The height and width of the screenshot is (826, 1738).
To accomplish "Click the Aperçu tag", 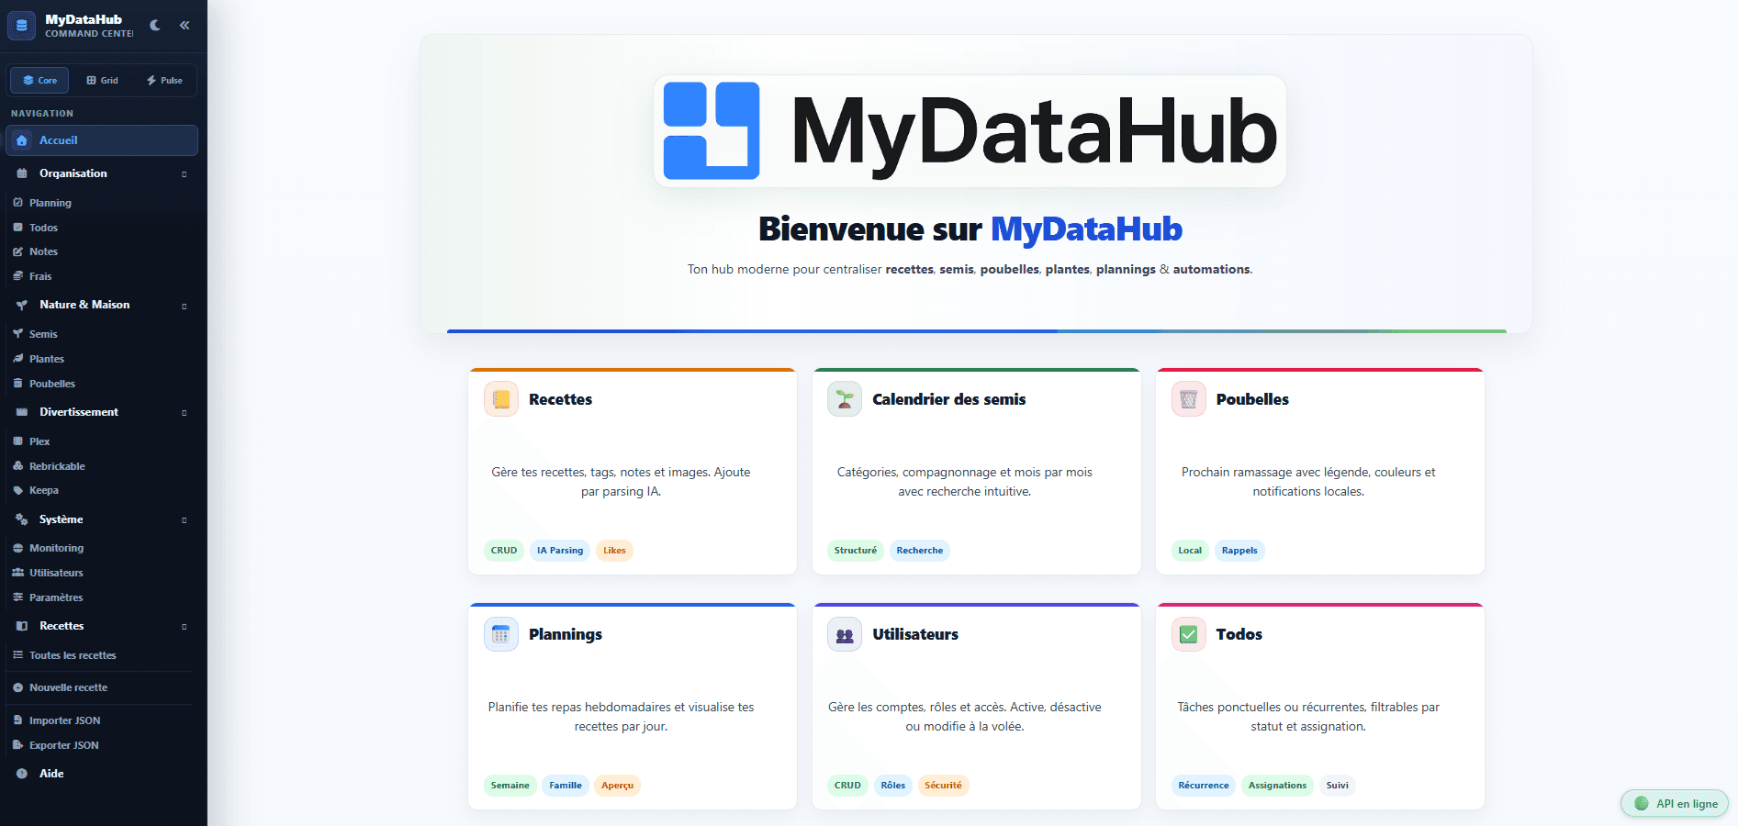I will click(x=617, y=786).
